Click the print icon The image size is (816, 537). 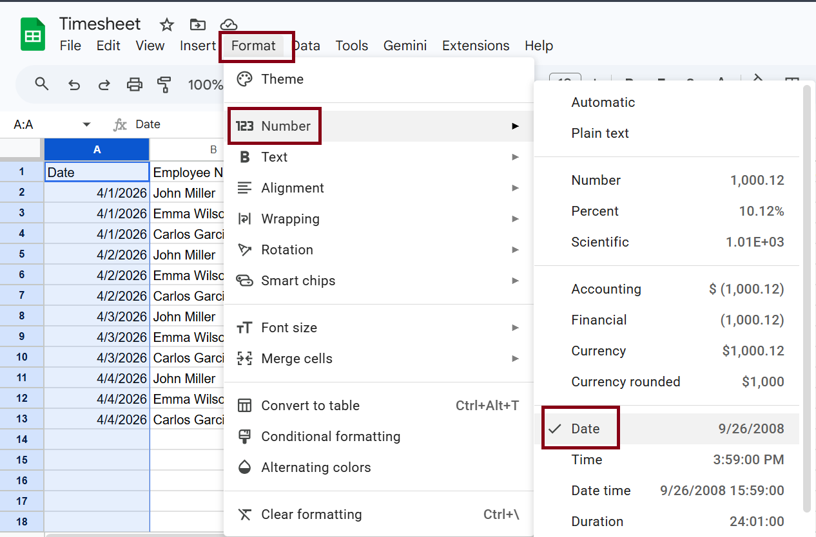point(134,84)
